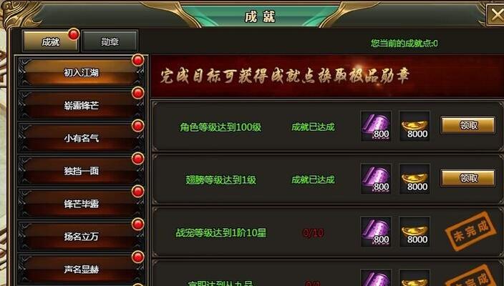Viewport: 504px width, 286px height.
Task: Click the gold ingot reward in battle pet row
Action: coord(415,232)
